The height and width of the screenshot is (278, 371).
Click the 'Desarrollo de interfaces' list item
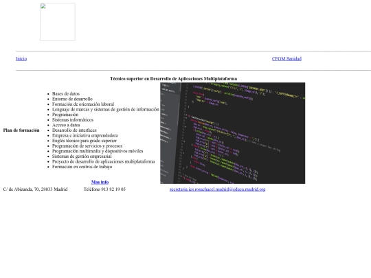pyautogui.click(x=74, y=130)
